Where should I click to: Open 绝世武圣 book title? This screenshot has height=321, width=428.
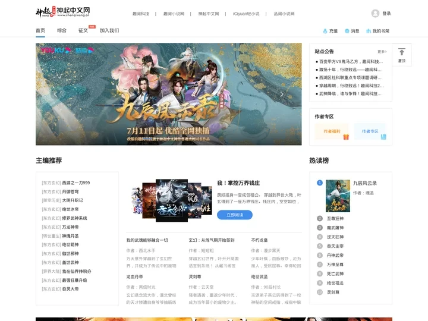tap(259, 276)
